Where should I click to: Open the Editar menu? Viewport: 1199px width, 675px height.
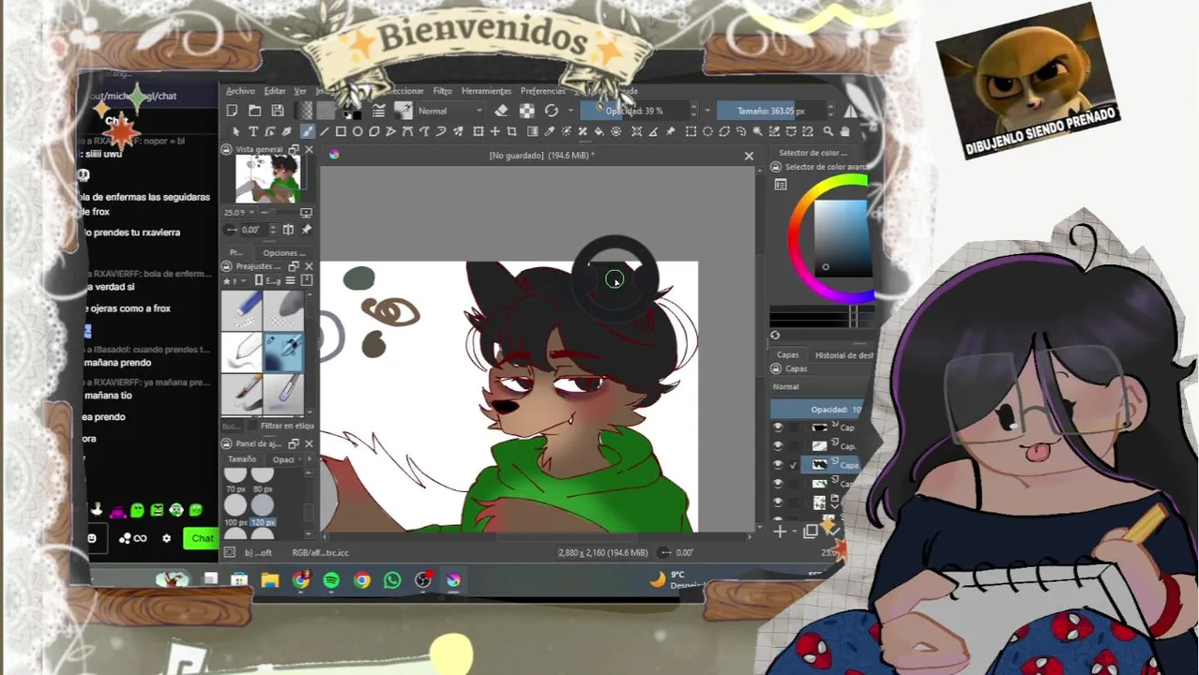pyautogui.click(x=275, y=91)
